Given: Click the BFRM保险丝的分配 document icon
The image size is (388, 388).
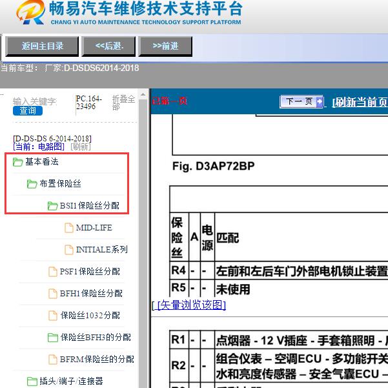Looking at the screenshot, I should pos(52,360).
